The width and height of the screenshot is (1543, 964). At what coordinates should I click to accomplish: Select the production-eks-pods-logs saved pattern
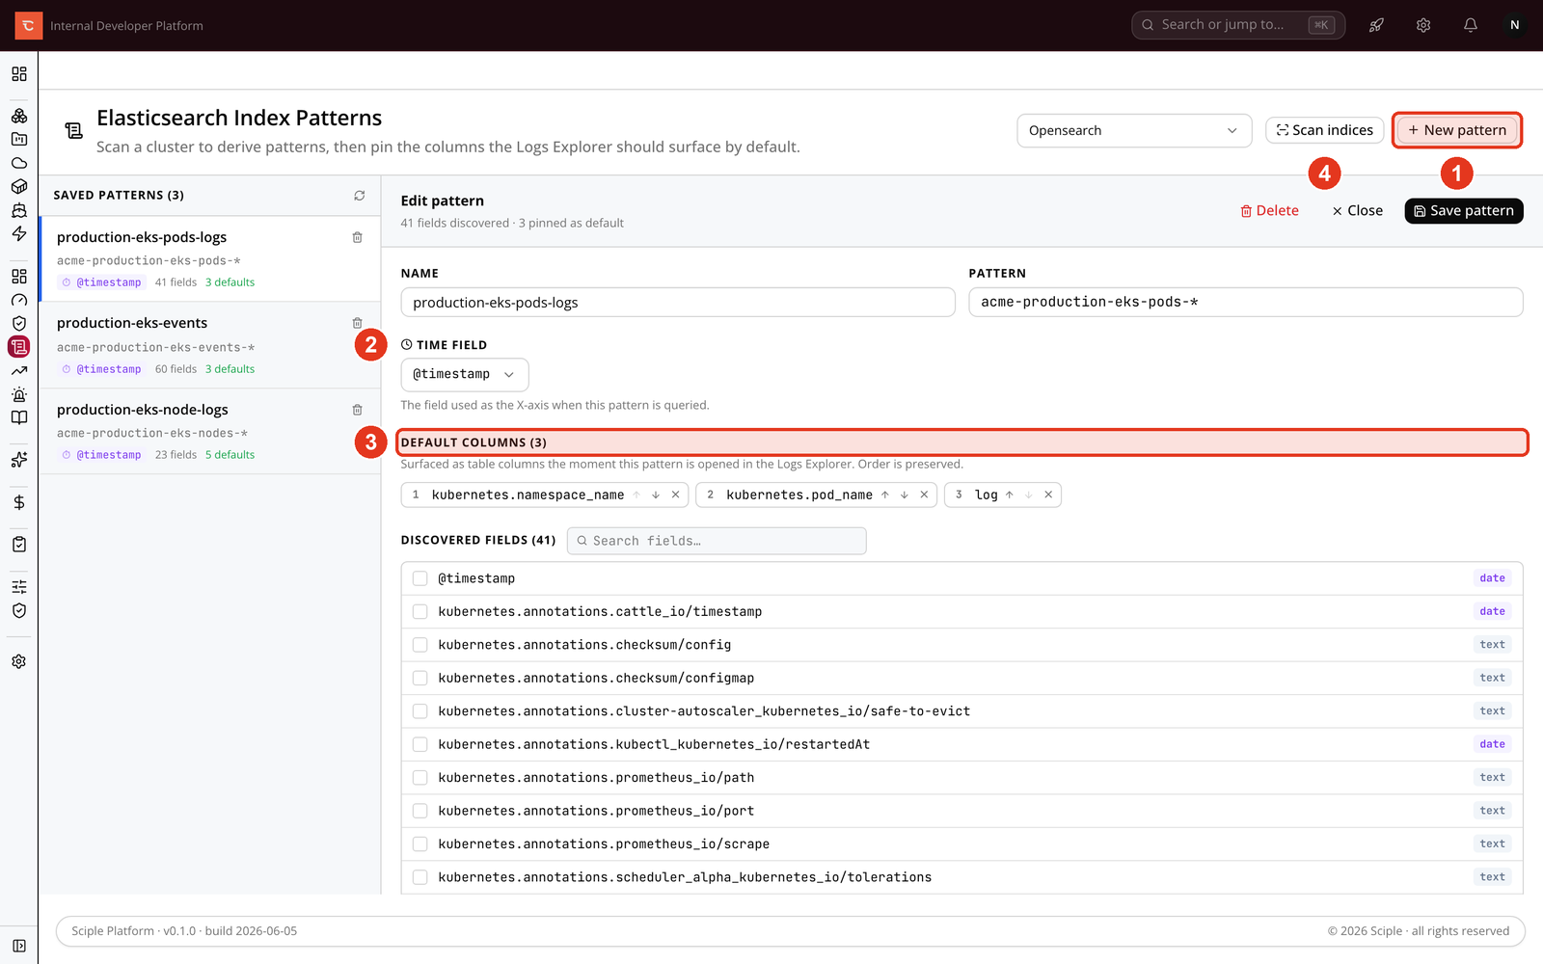pos(209,259)
